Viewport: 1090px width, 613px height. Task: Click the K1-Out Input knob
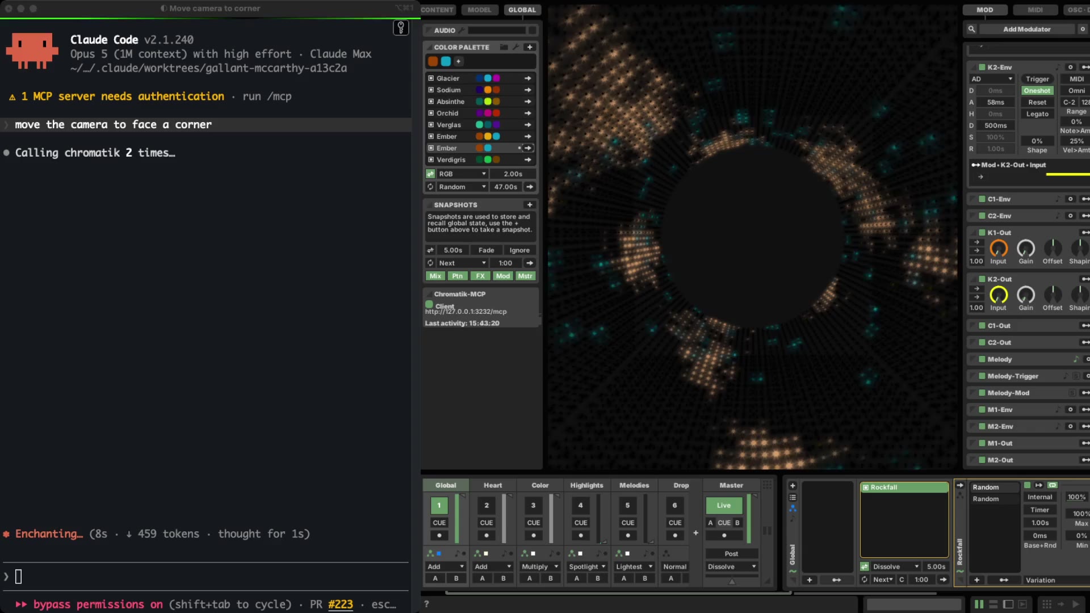pyautogui.click(x=999, y=248)
